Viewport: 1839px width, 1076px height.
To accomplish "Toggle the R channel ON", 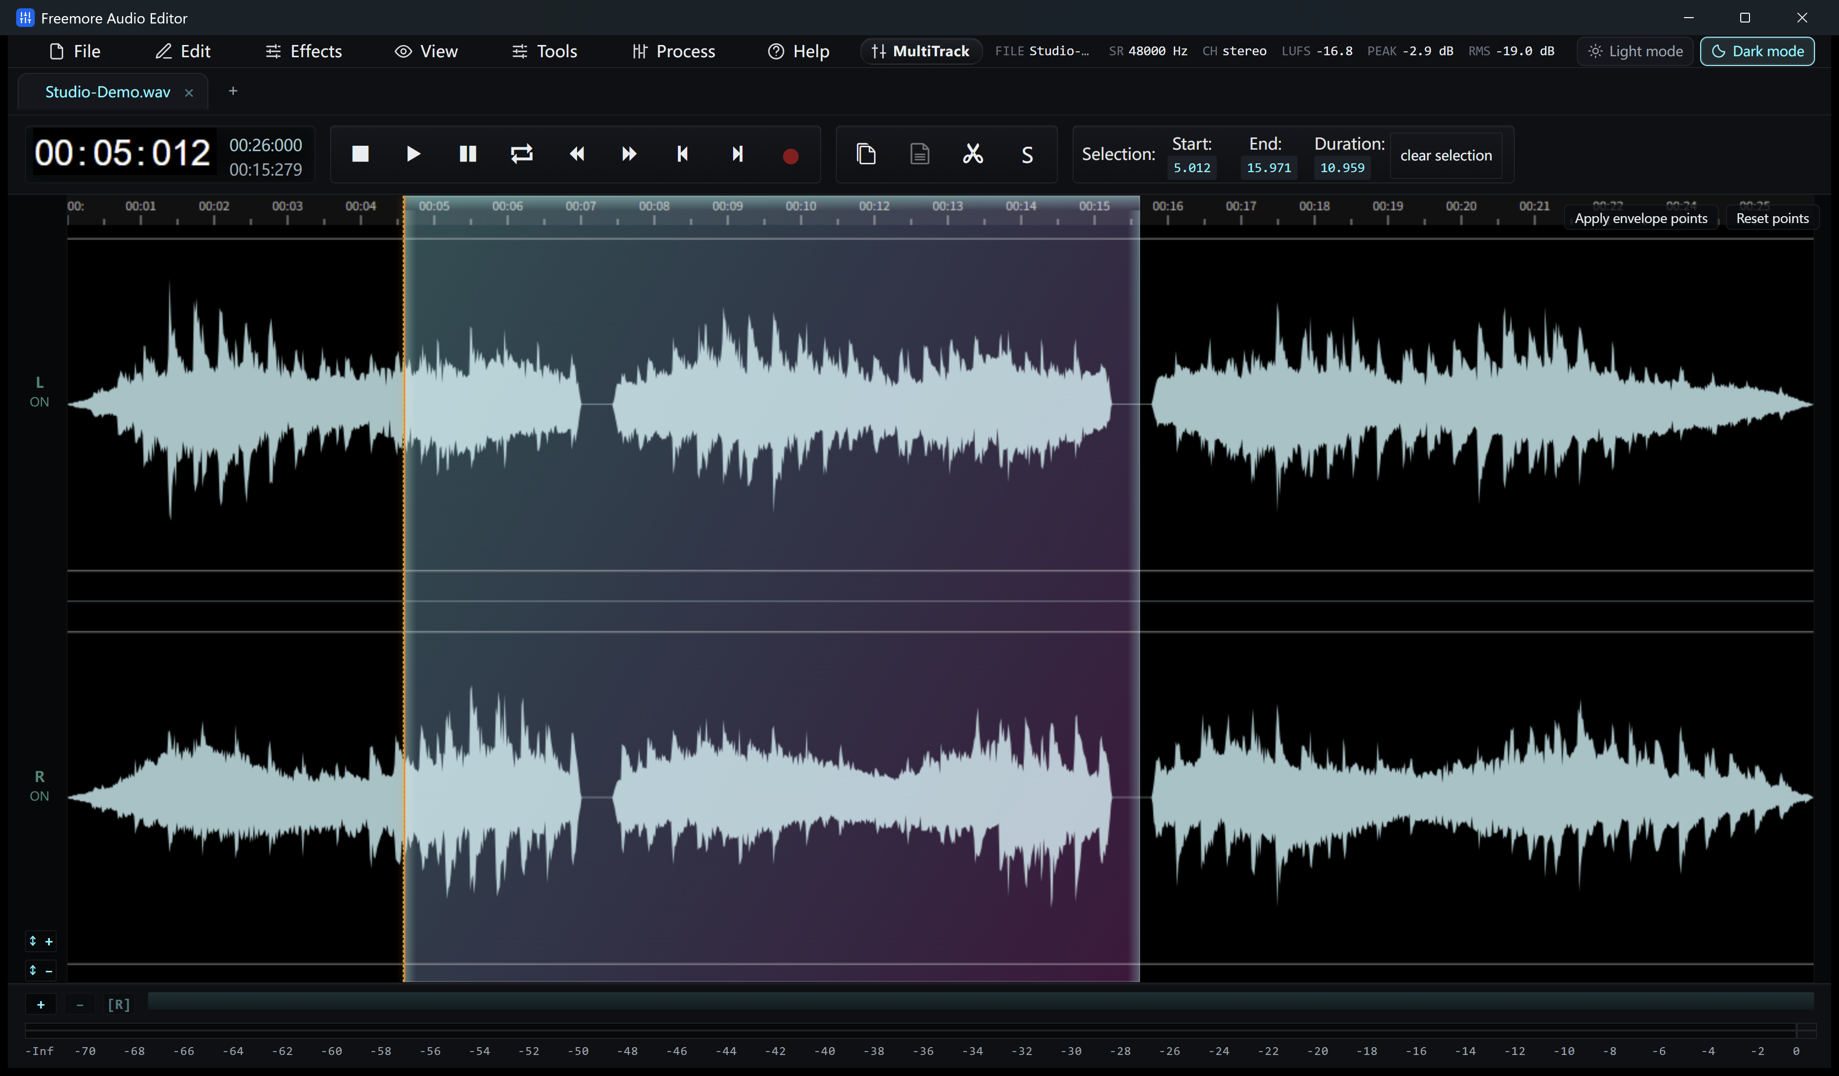I will tap(40, 786).
